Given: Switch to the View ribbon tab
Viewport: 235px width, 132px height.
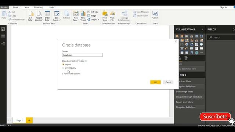Looking at the screenshot, I should coord(27,7).
